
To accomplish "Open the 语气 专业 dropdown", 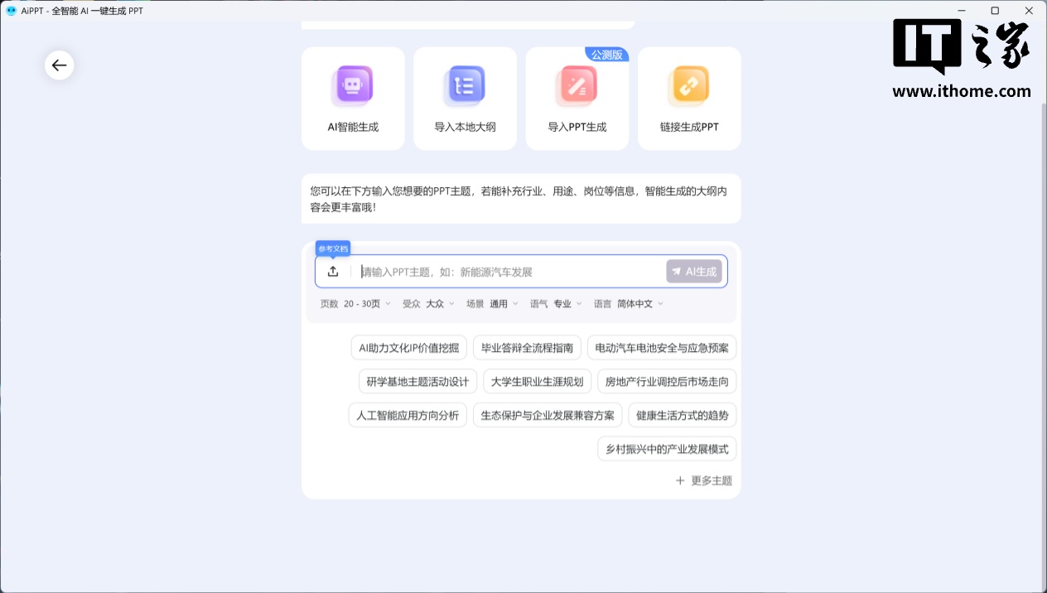I will 567,304.
